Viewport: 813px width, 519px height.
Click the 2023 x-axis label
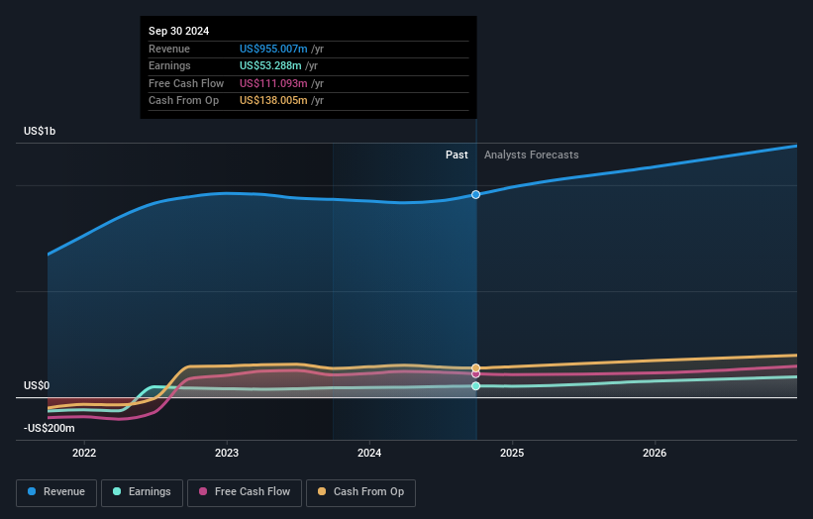tap(227, 453)
